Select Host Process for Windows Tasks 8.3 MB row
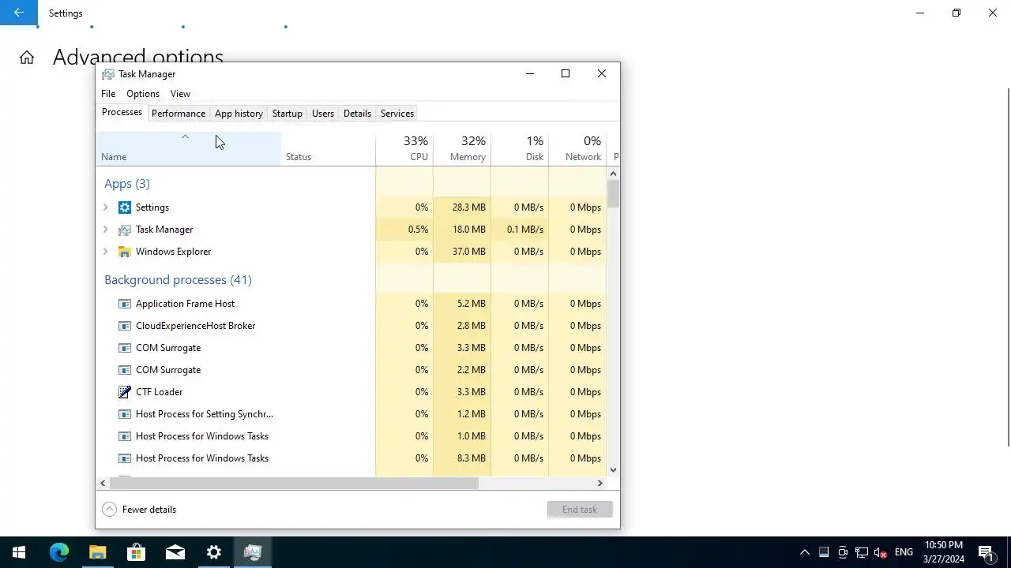Image resolution: width=1011 pixels, height=568 pixels. pos(351,458)
